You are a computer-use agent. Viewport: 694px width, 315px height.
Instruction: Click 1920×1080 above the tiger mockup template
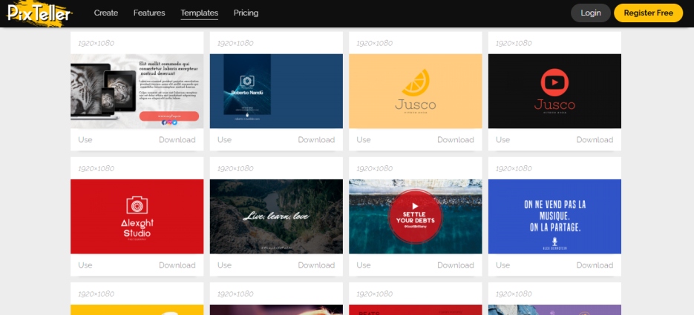click(x=96, y=43)
